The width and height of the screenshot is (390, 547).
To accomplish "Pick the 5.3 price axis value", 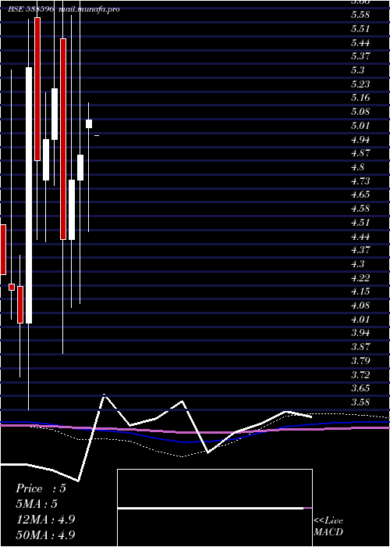I will pos(357,70).
